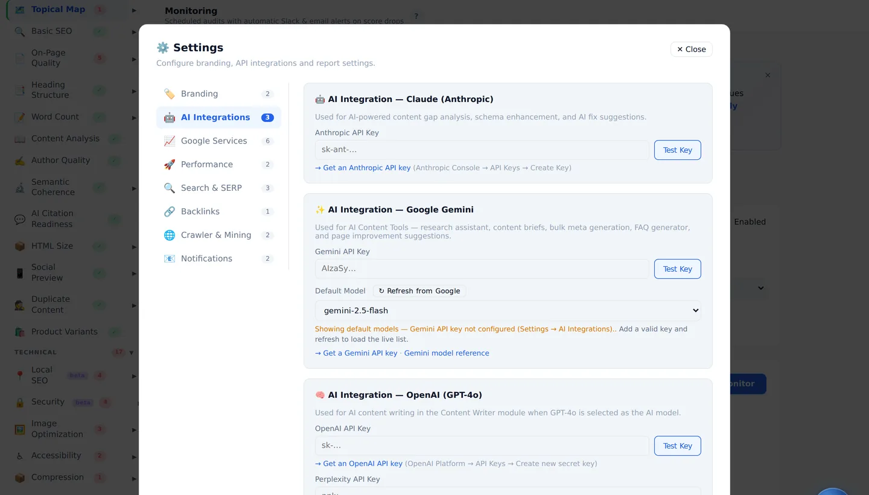Test the Anthropic API key
Screen dimensions: 869x495
point(677,150)
